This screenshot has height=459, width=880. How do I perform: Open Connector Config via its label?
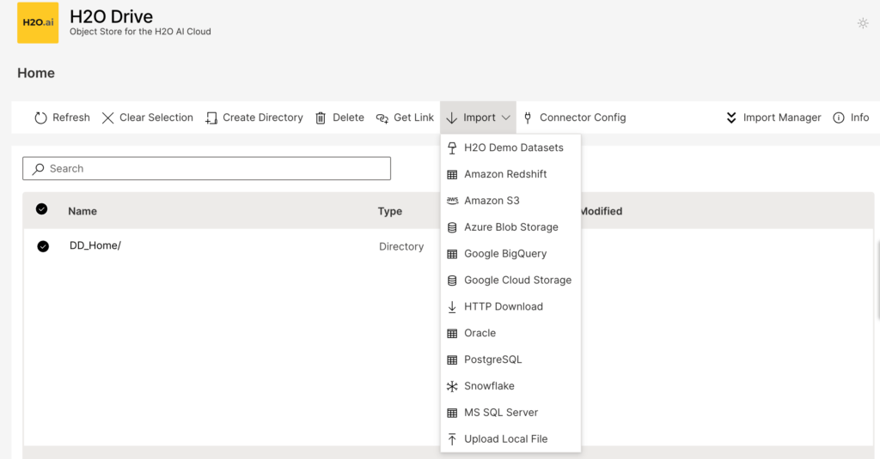[583, 118]
